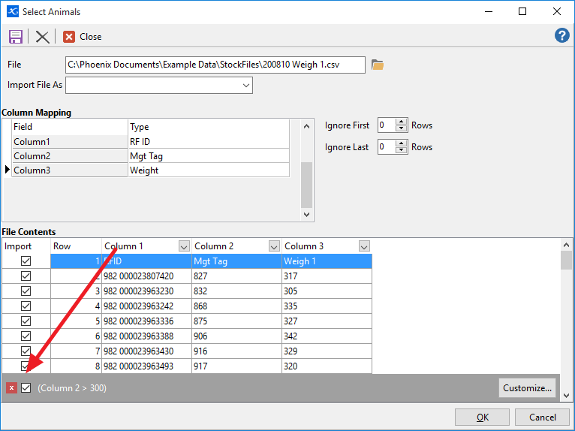
Task: Click the Column Mapping scrollbar up arrow
Action: (x=306, y=127)
